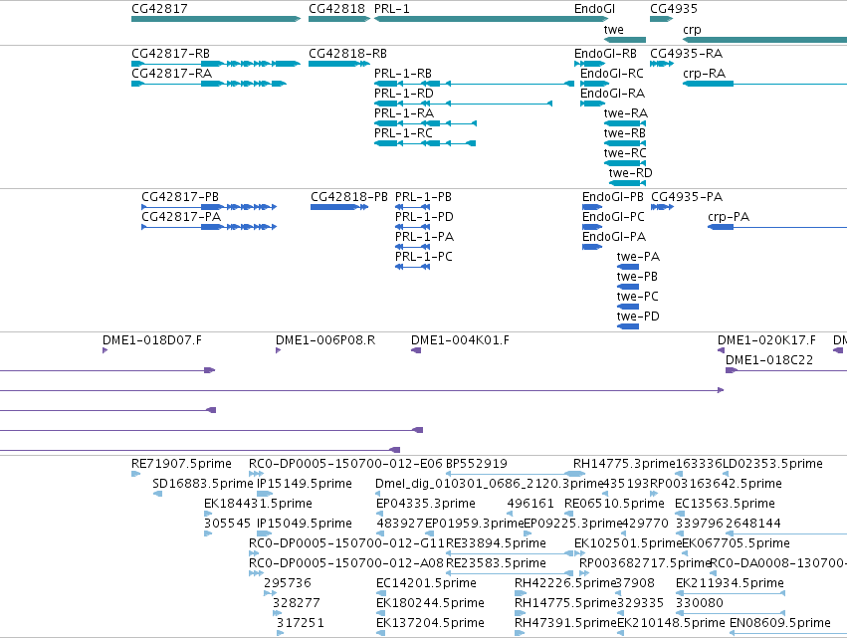The width and height of the screenshot is (847, 638).
Task: Select protein twe-PC
Action: click(x=628, y=307)
